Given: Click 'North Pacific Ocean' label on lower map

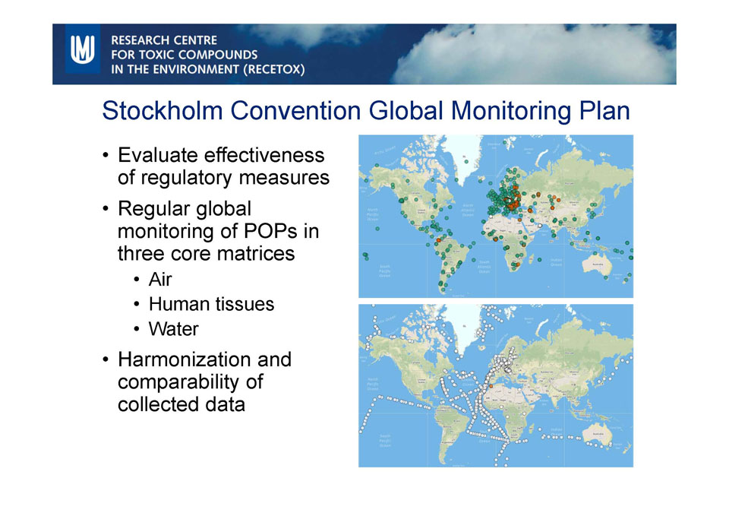Looking at the screenshot, I should (374, 381).
